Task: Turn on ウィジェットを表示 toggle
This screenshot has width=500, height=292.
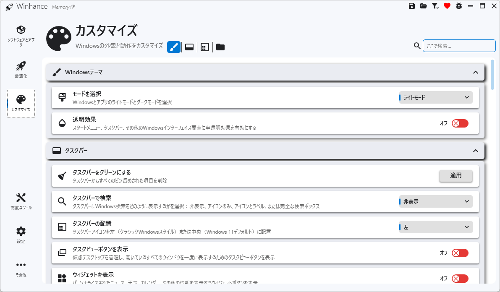Action: (x=460, y=279)
